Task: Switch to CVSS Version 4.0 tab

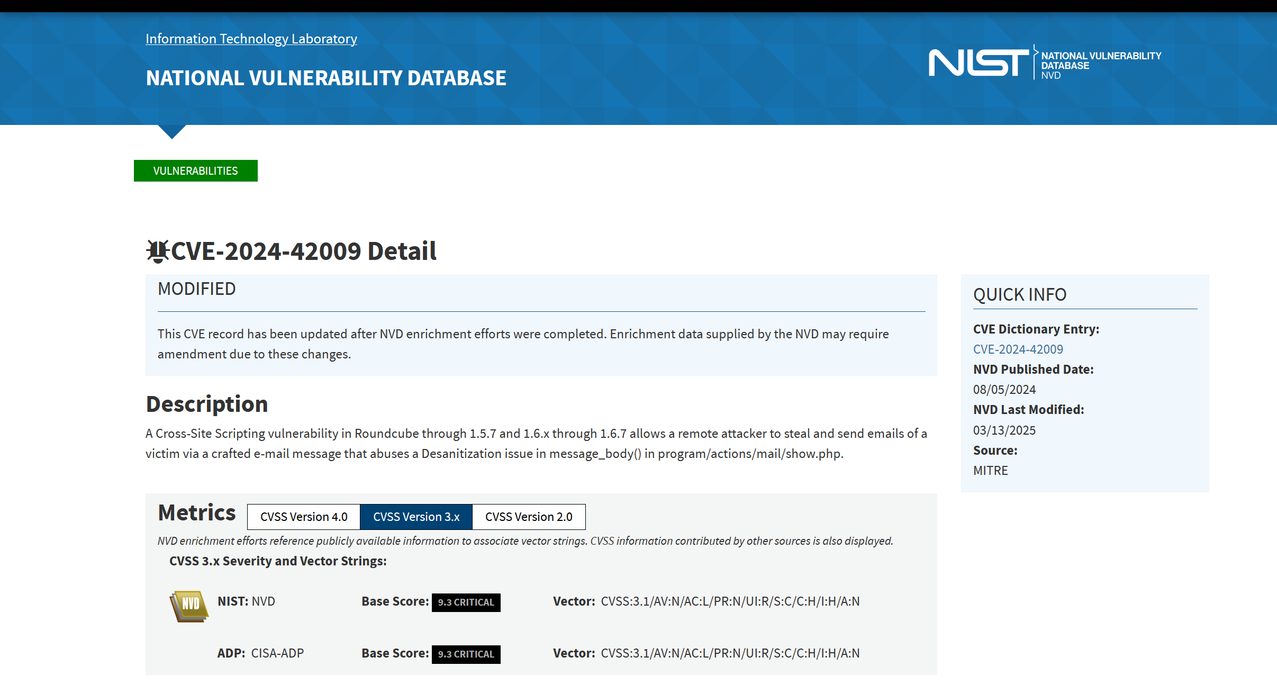Action: point(303,517)
